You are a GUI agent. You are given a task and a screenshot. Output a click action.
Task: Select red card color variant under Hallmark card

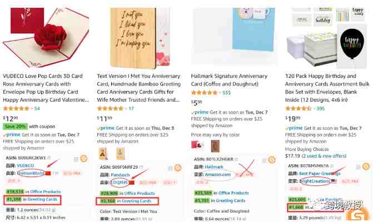click(197, 145)
